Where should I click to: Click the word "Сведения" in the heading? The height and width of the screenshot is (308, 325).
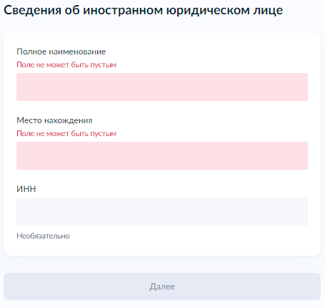[x=32, y=11]
